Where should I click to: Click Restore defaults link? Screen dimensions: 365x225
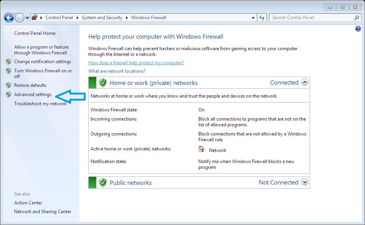30,85
